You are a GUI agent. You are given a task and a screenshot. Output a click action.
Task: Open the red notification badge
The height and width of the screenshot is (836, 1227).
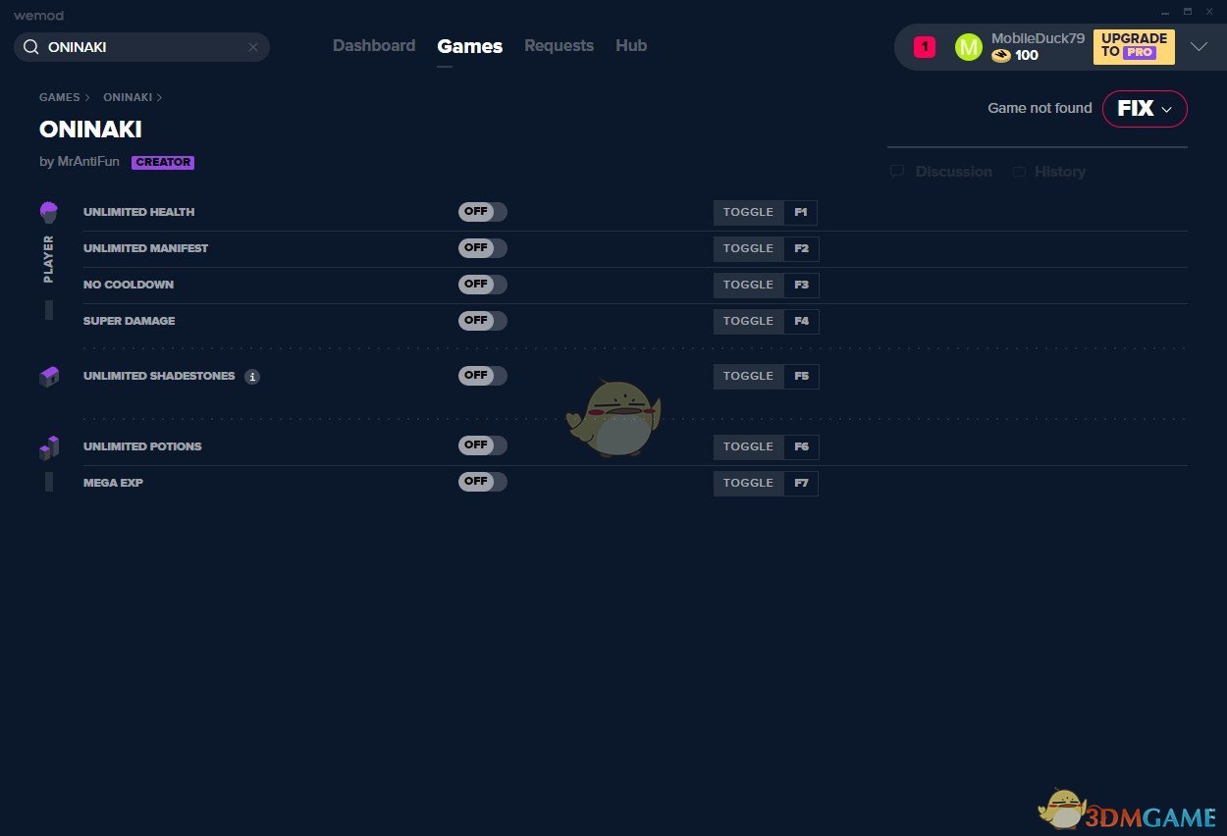tap(925, 47)
